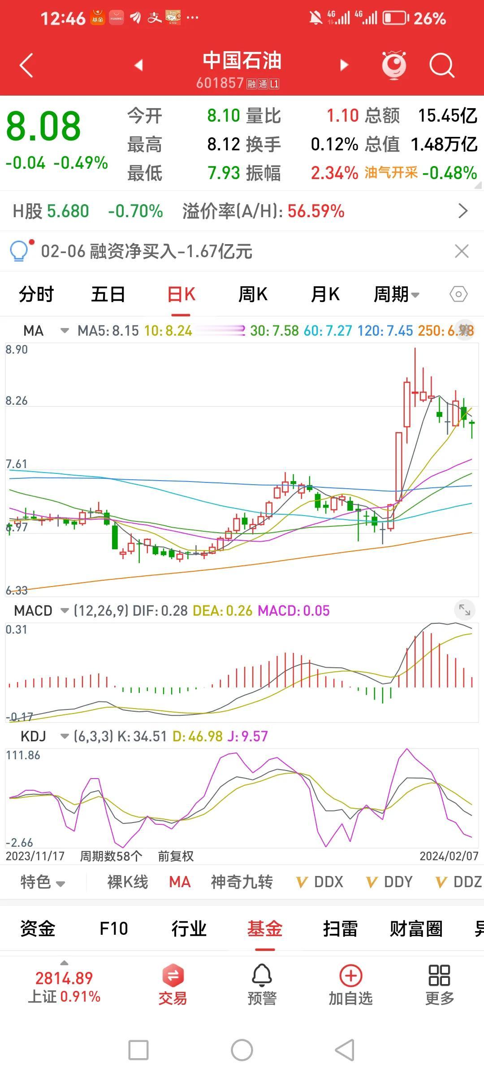This screenshot has height=1077, width=484.
Task: Toggle the MA overlay option
Action: (180, 882)
